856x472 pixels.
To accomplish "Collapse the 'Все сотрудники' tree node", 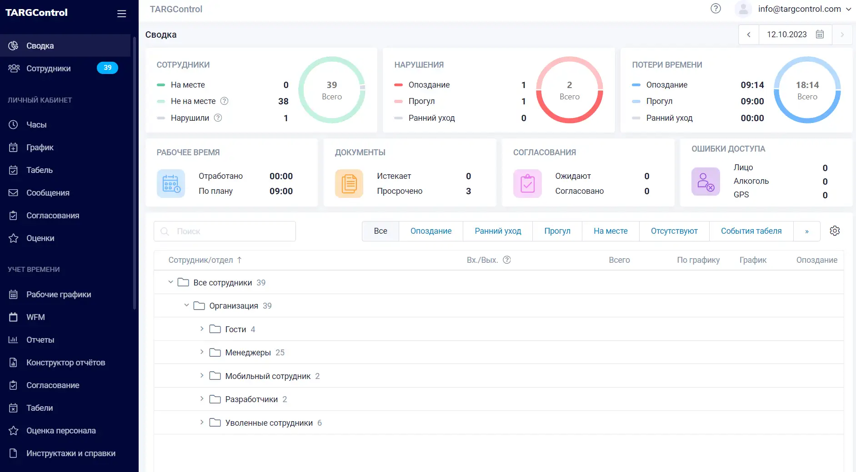I will pyautogui.click(x=170, y=282).
